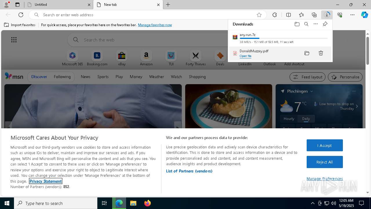Image resolution: width=371 pixels, height=209 pixels.
Task: Show DonaldMuzzey.pdf in folder
Action: coord(307,53)
